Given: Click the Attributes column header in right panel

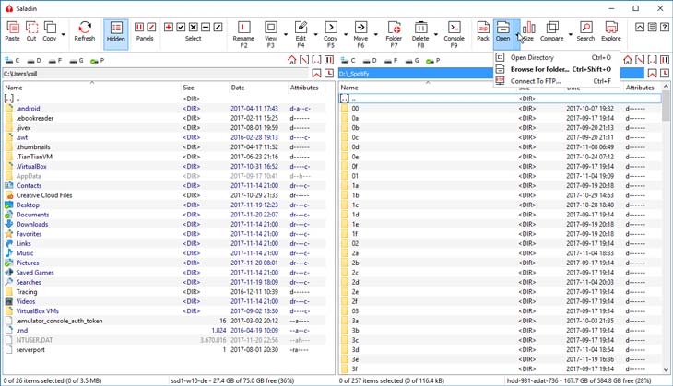Looking at the screenshot, I should click(639, 88).
